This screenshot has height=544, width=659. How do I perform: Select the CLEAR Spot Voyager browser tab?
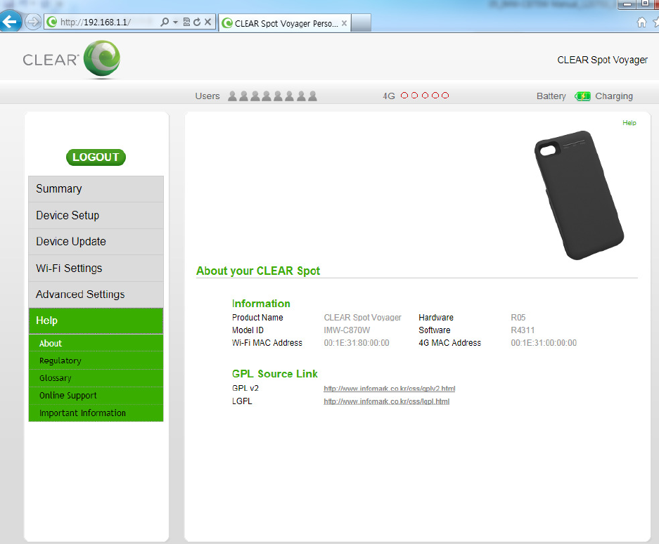pos(284,23)
